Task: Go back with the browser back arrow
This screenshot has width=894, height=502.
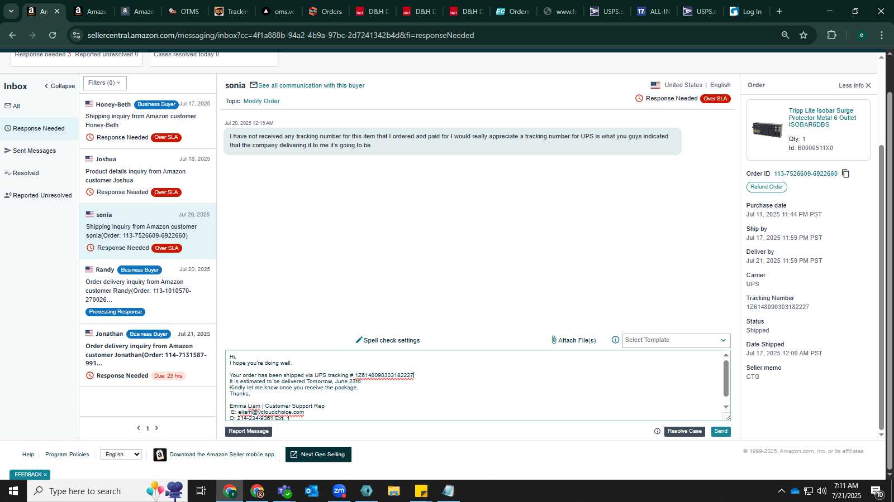Action: [x=12, y=35]
